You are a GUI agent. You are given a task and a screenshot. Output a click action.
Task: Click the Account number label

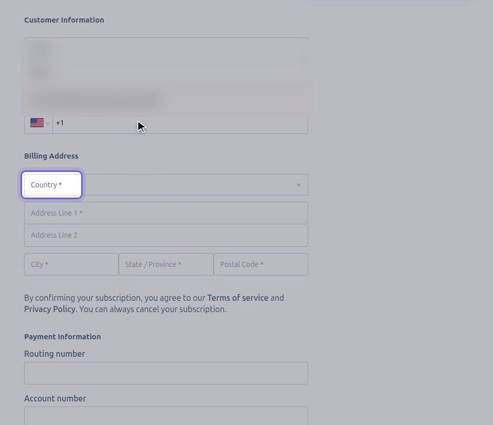click(x=55, y=399)
